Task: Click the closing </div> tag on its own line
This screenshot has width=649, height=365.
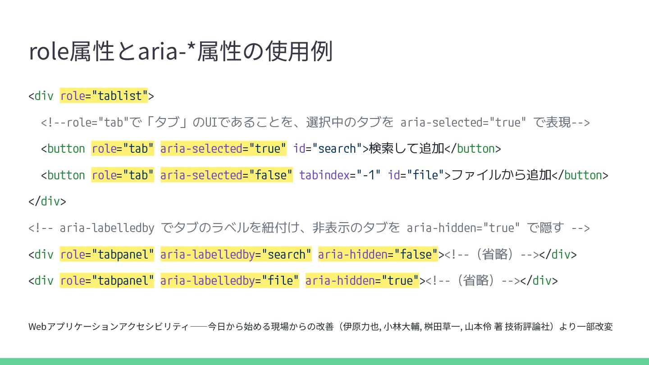Action: [47, 201]
